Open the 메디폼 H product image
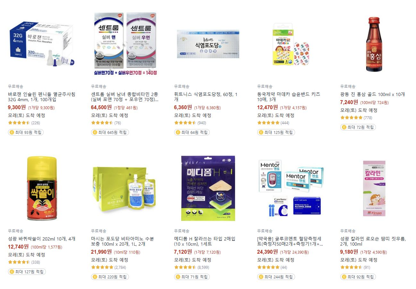This screenshot has height=289, width=416. pyautogui.click(x=208, y=188)
